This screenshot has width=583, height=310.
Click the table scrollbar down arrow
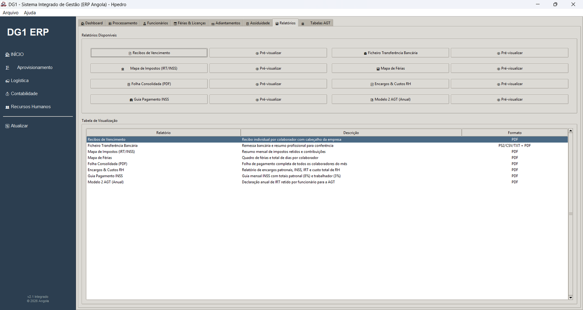(x=571, y=298)
